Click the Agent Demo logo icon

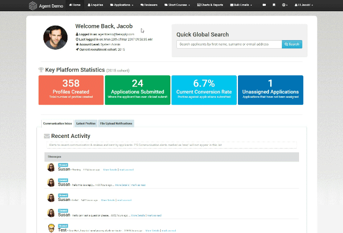pyautogui.click(x=33, y=5)
